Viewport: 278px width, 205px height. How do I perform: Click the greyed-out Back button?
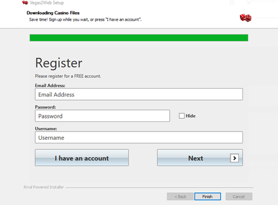[180, 197]
